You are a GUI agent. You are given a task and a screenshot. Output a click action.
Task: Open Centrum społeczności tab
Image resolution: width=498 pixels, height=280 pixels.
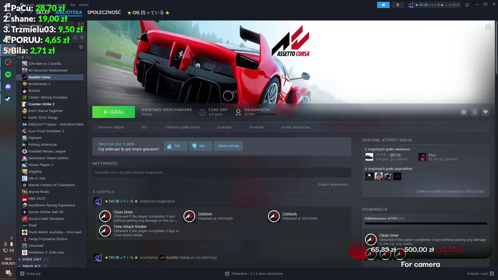point(182,127)
